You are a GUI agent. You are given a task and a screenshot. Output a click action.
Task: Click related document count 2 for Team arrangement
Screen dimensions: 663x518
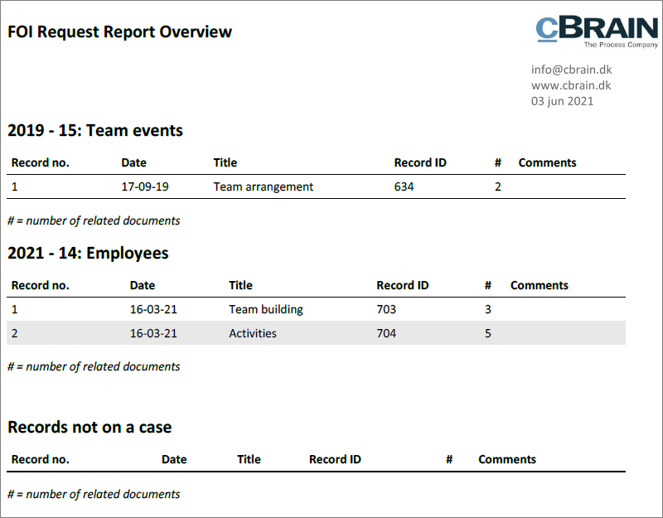pos(498,186)
